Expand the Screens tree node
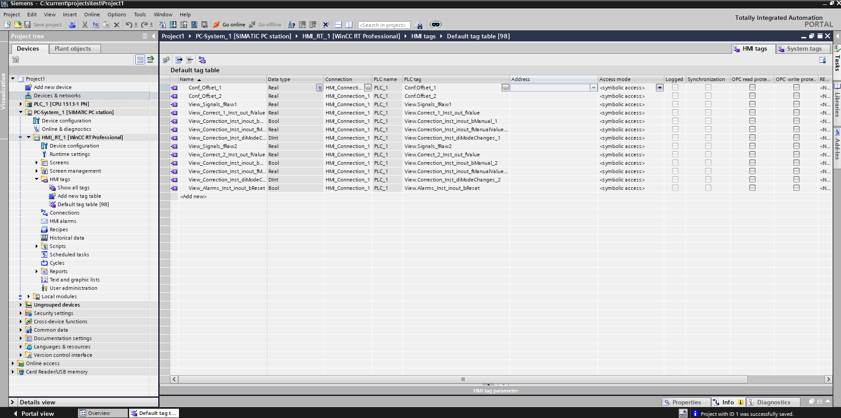841x418 pixels. click(37, 163)
